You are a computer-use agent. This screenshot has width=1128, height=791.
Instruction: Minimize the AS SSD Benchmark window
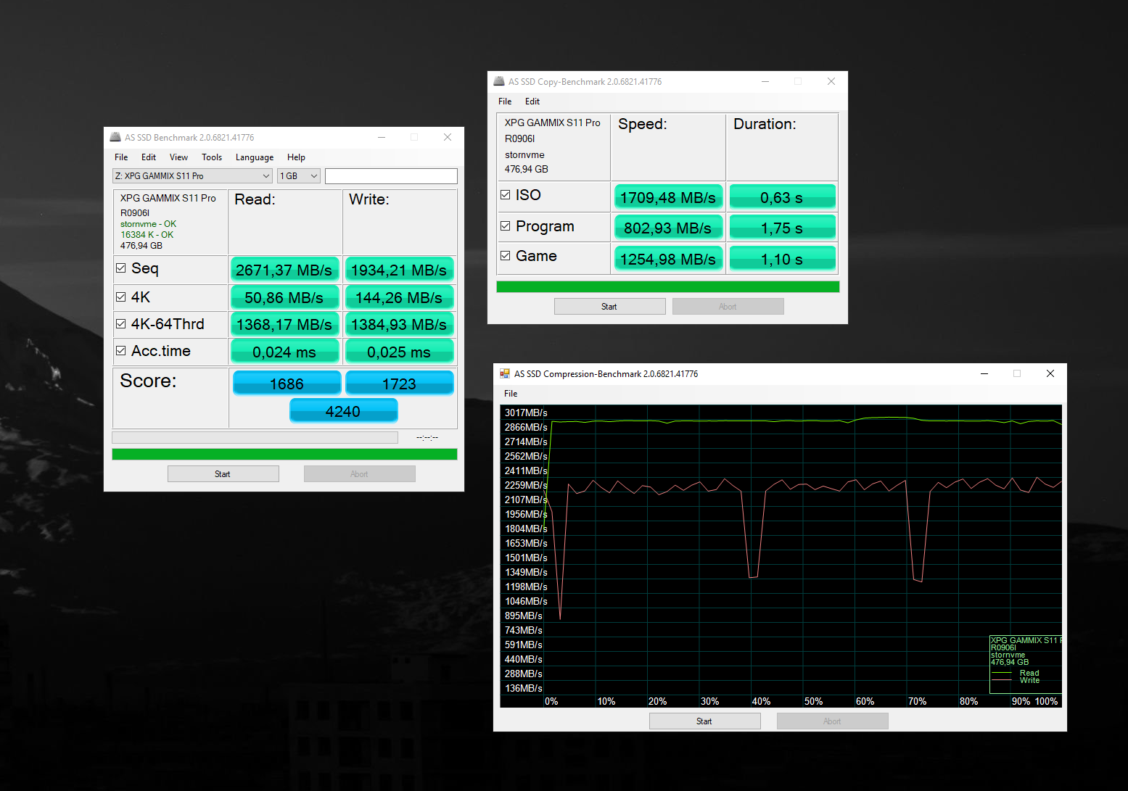[382, 137]
